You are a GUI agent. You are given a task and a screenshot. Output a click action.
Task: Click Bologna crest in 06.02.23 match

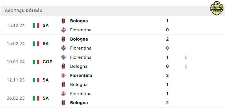coord(63,103)
